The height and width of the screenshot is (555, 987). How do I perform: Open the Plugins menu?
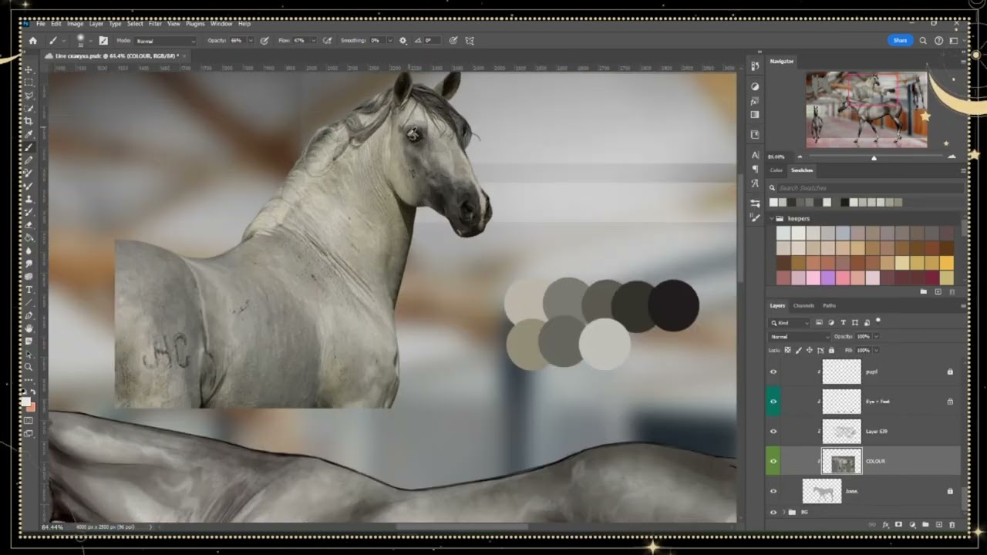point(195,24)
